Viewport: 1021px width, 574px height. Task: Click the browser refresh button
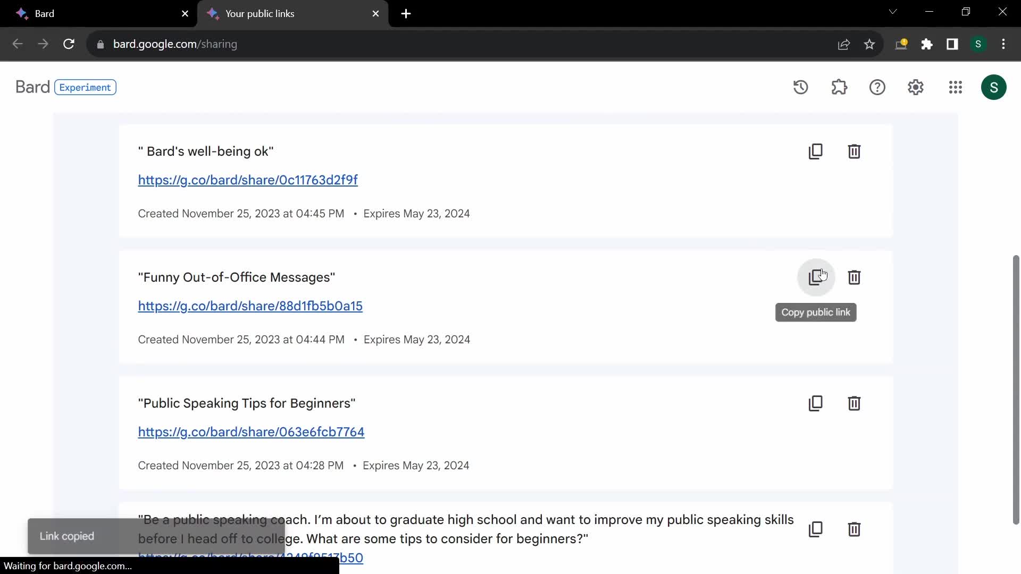[69, 44]
